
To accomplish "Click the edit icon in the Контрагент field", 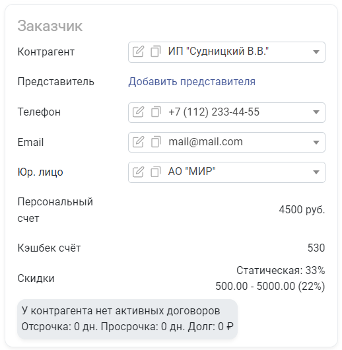I will [138, 52].
